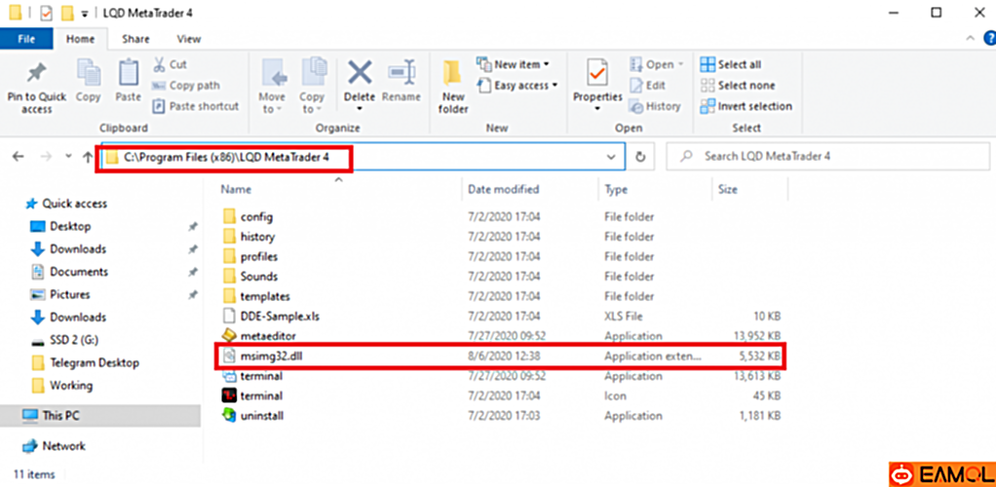
Task: Select Network in navigation pane
Action: [x=54, y=446]
